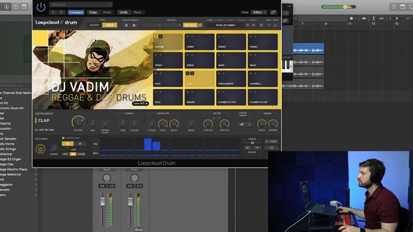Viewport: 413px width, 232px height.
Task: Select the VEL lane
Action: pos(96,144)
